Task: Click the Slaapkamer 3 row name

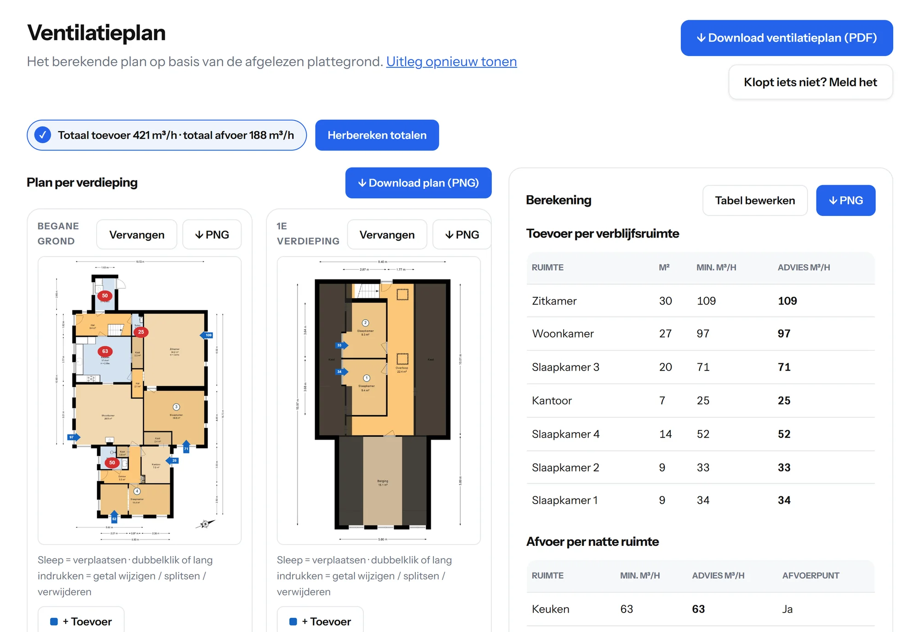Action: (565, 367)
